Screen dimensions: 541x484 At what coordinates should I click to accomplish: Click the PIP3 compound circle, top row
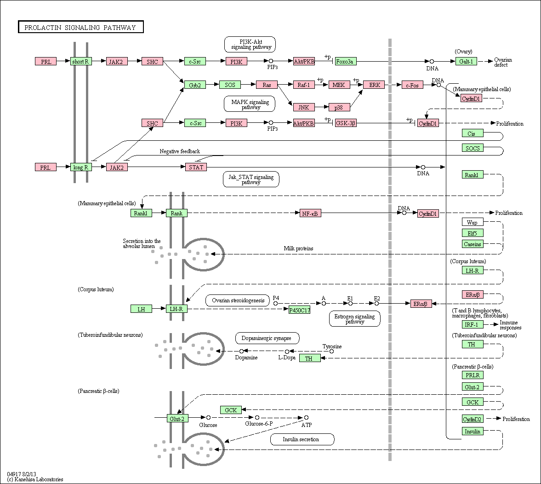(271, 61)
